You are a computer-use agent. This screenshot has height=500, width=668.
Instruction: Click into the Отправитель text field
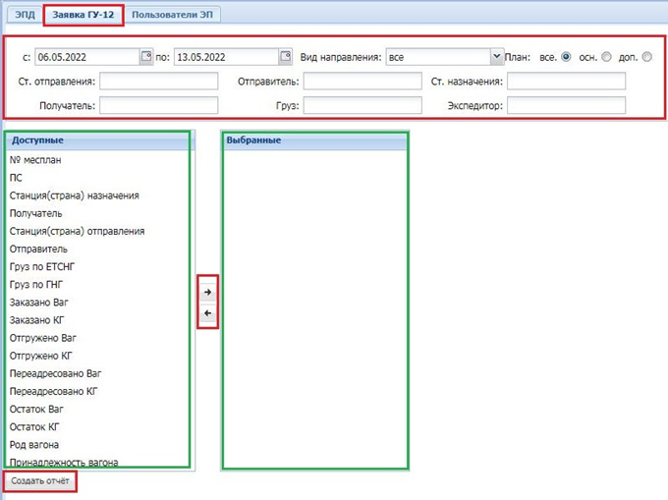362,82
